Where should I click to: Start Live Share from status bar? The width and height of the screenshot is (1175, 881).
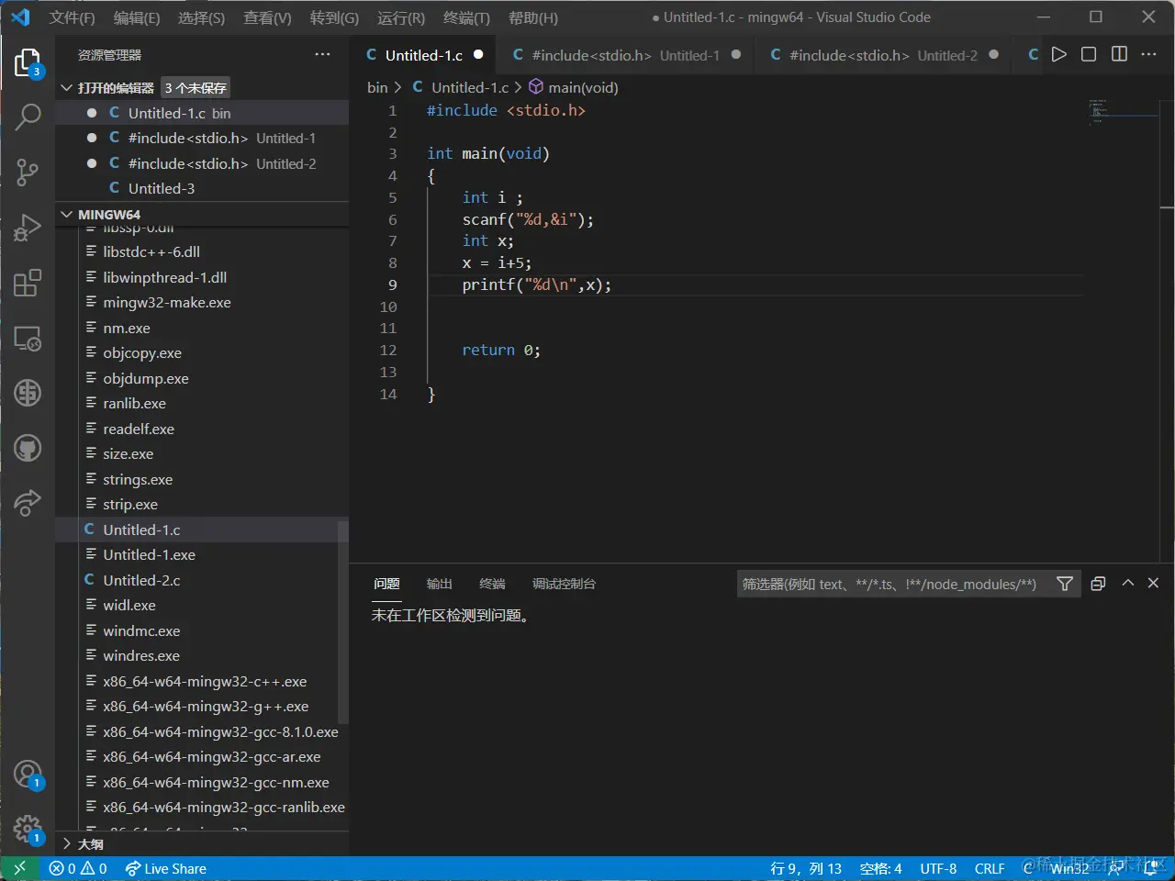pyautogui.click(x=166, y=868)
